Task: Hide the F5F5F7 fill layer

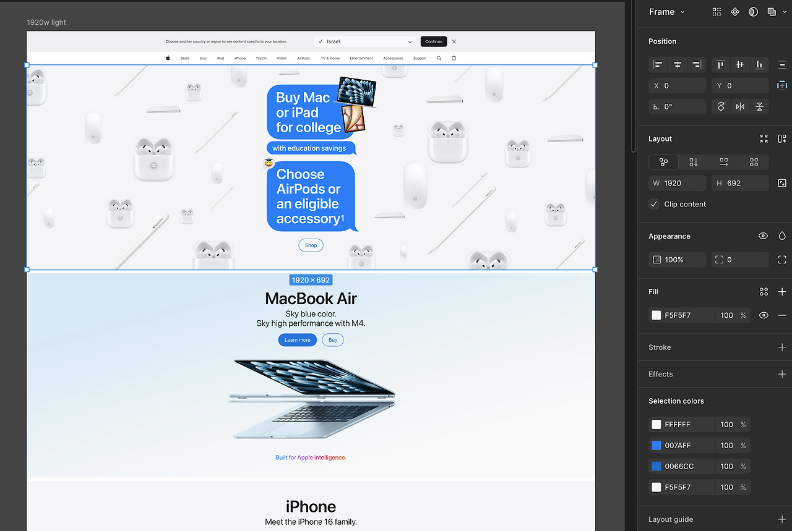Action: 764,315
